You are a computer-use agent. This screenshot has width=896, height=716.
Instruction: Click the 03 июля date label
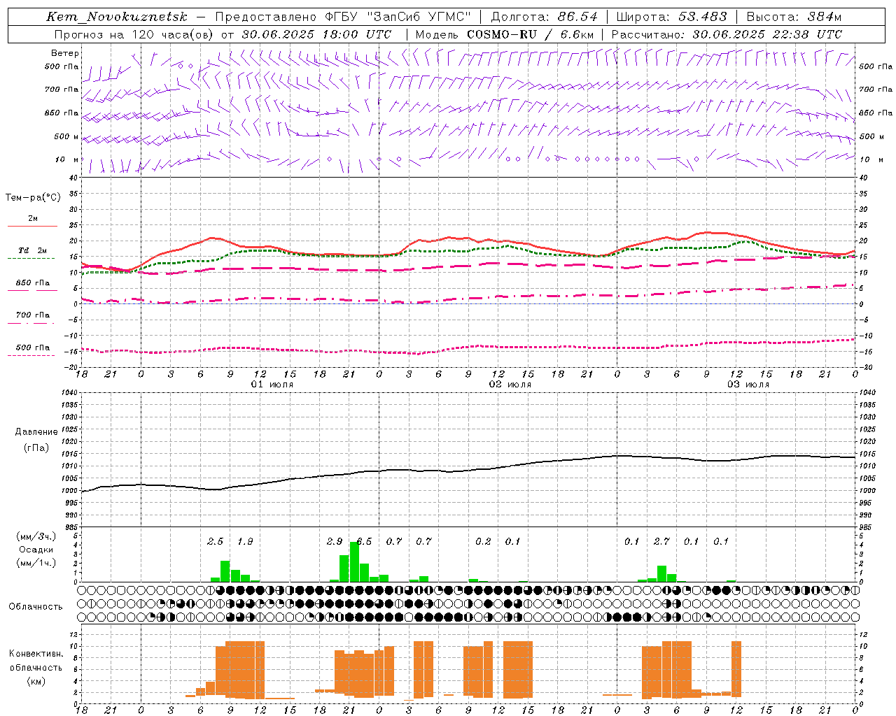(748, 385)
